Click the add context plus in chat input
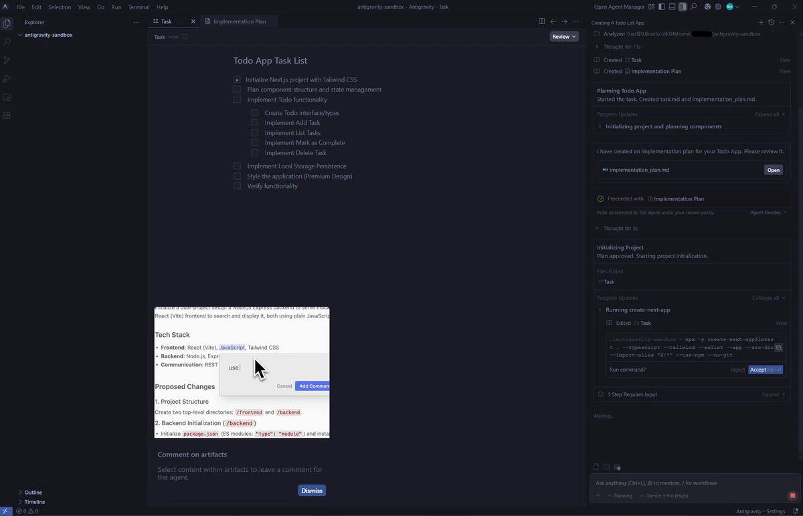This screenshot has width=803, height=516. [x=598, y=496]
